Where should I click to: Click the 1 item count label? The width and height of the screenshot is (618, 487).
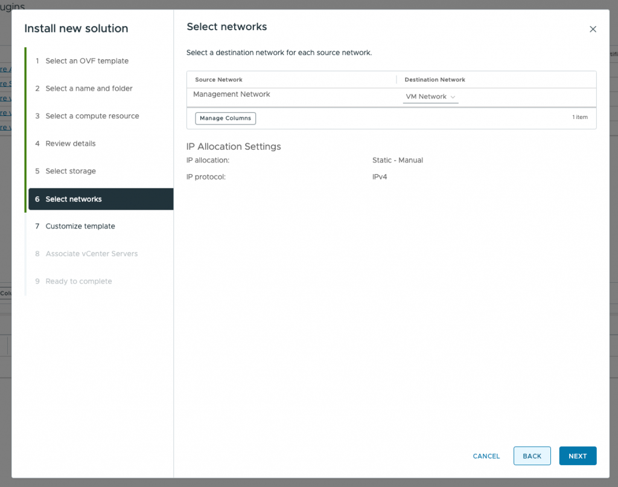pos(580,117)
